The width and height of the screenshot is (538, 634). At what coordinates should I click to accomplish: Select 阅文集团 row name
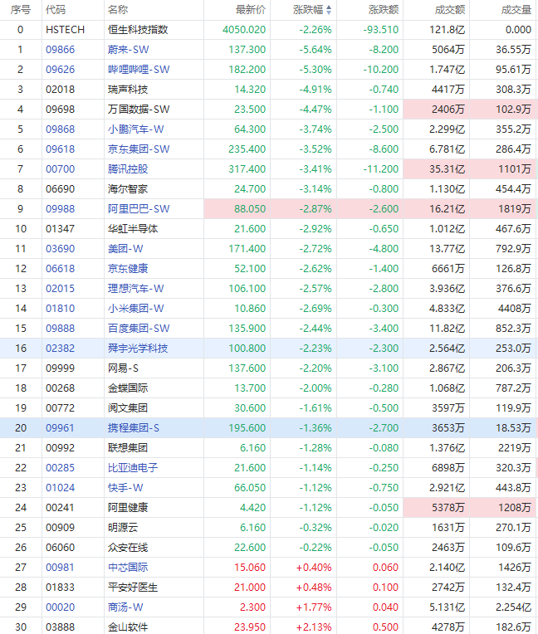(128, 407)
